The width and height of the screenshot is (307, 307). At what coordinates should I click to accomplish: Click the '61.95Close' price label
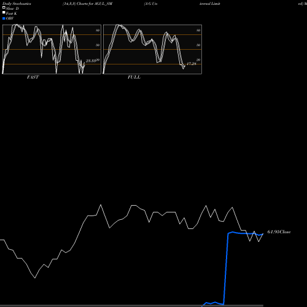pos(279,232)
